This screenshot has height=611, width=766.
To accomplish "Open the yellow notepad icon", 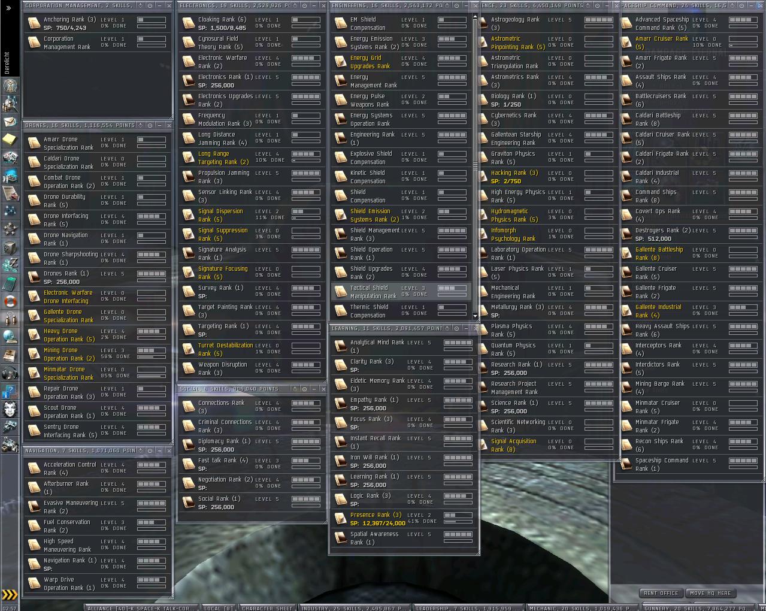I will coord(10,140).
